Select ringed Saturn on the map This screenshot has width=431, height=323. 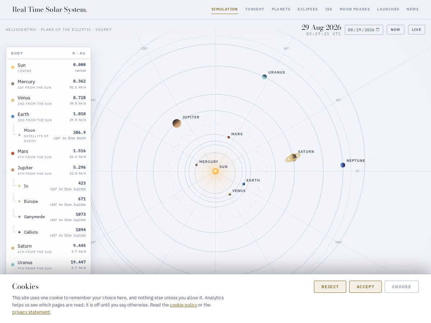tap(293, 158)
